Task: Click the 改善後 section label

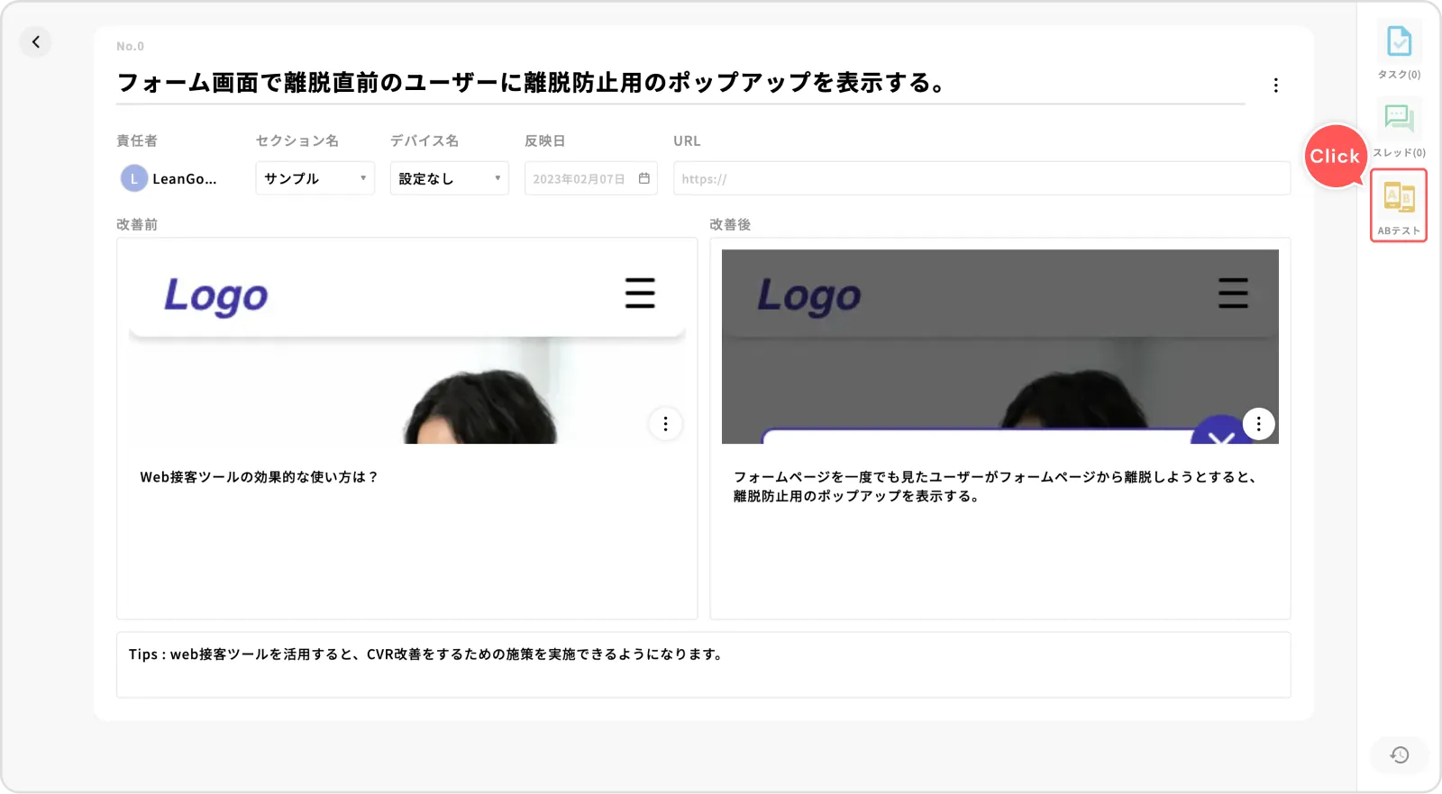Action: (x=730, y=224)
